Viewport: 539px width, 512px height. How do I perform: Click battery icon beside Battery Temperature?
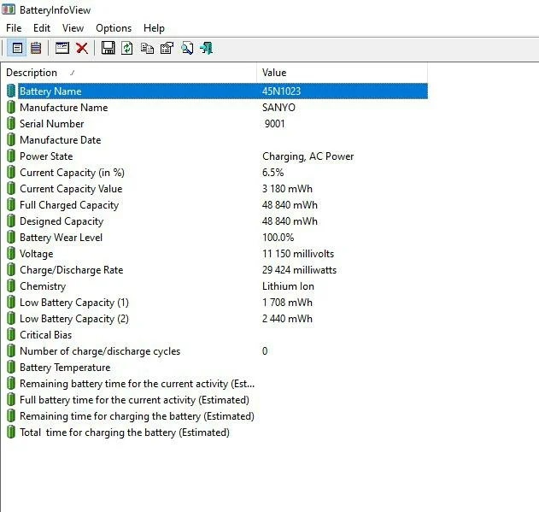click(11, 368)
